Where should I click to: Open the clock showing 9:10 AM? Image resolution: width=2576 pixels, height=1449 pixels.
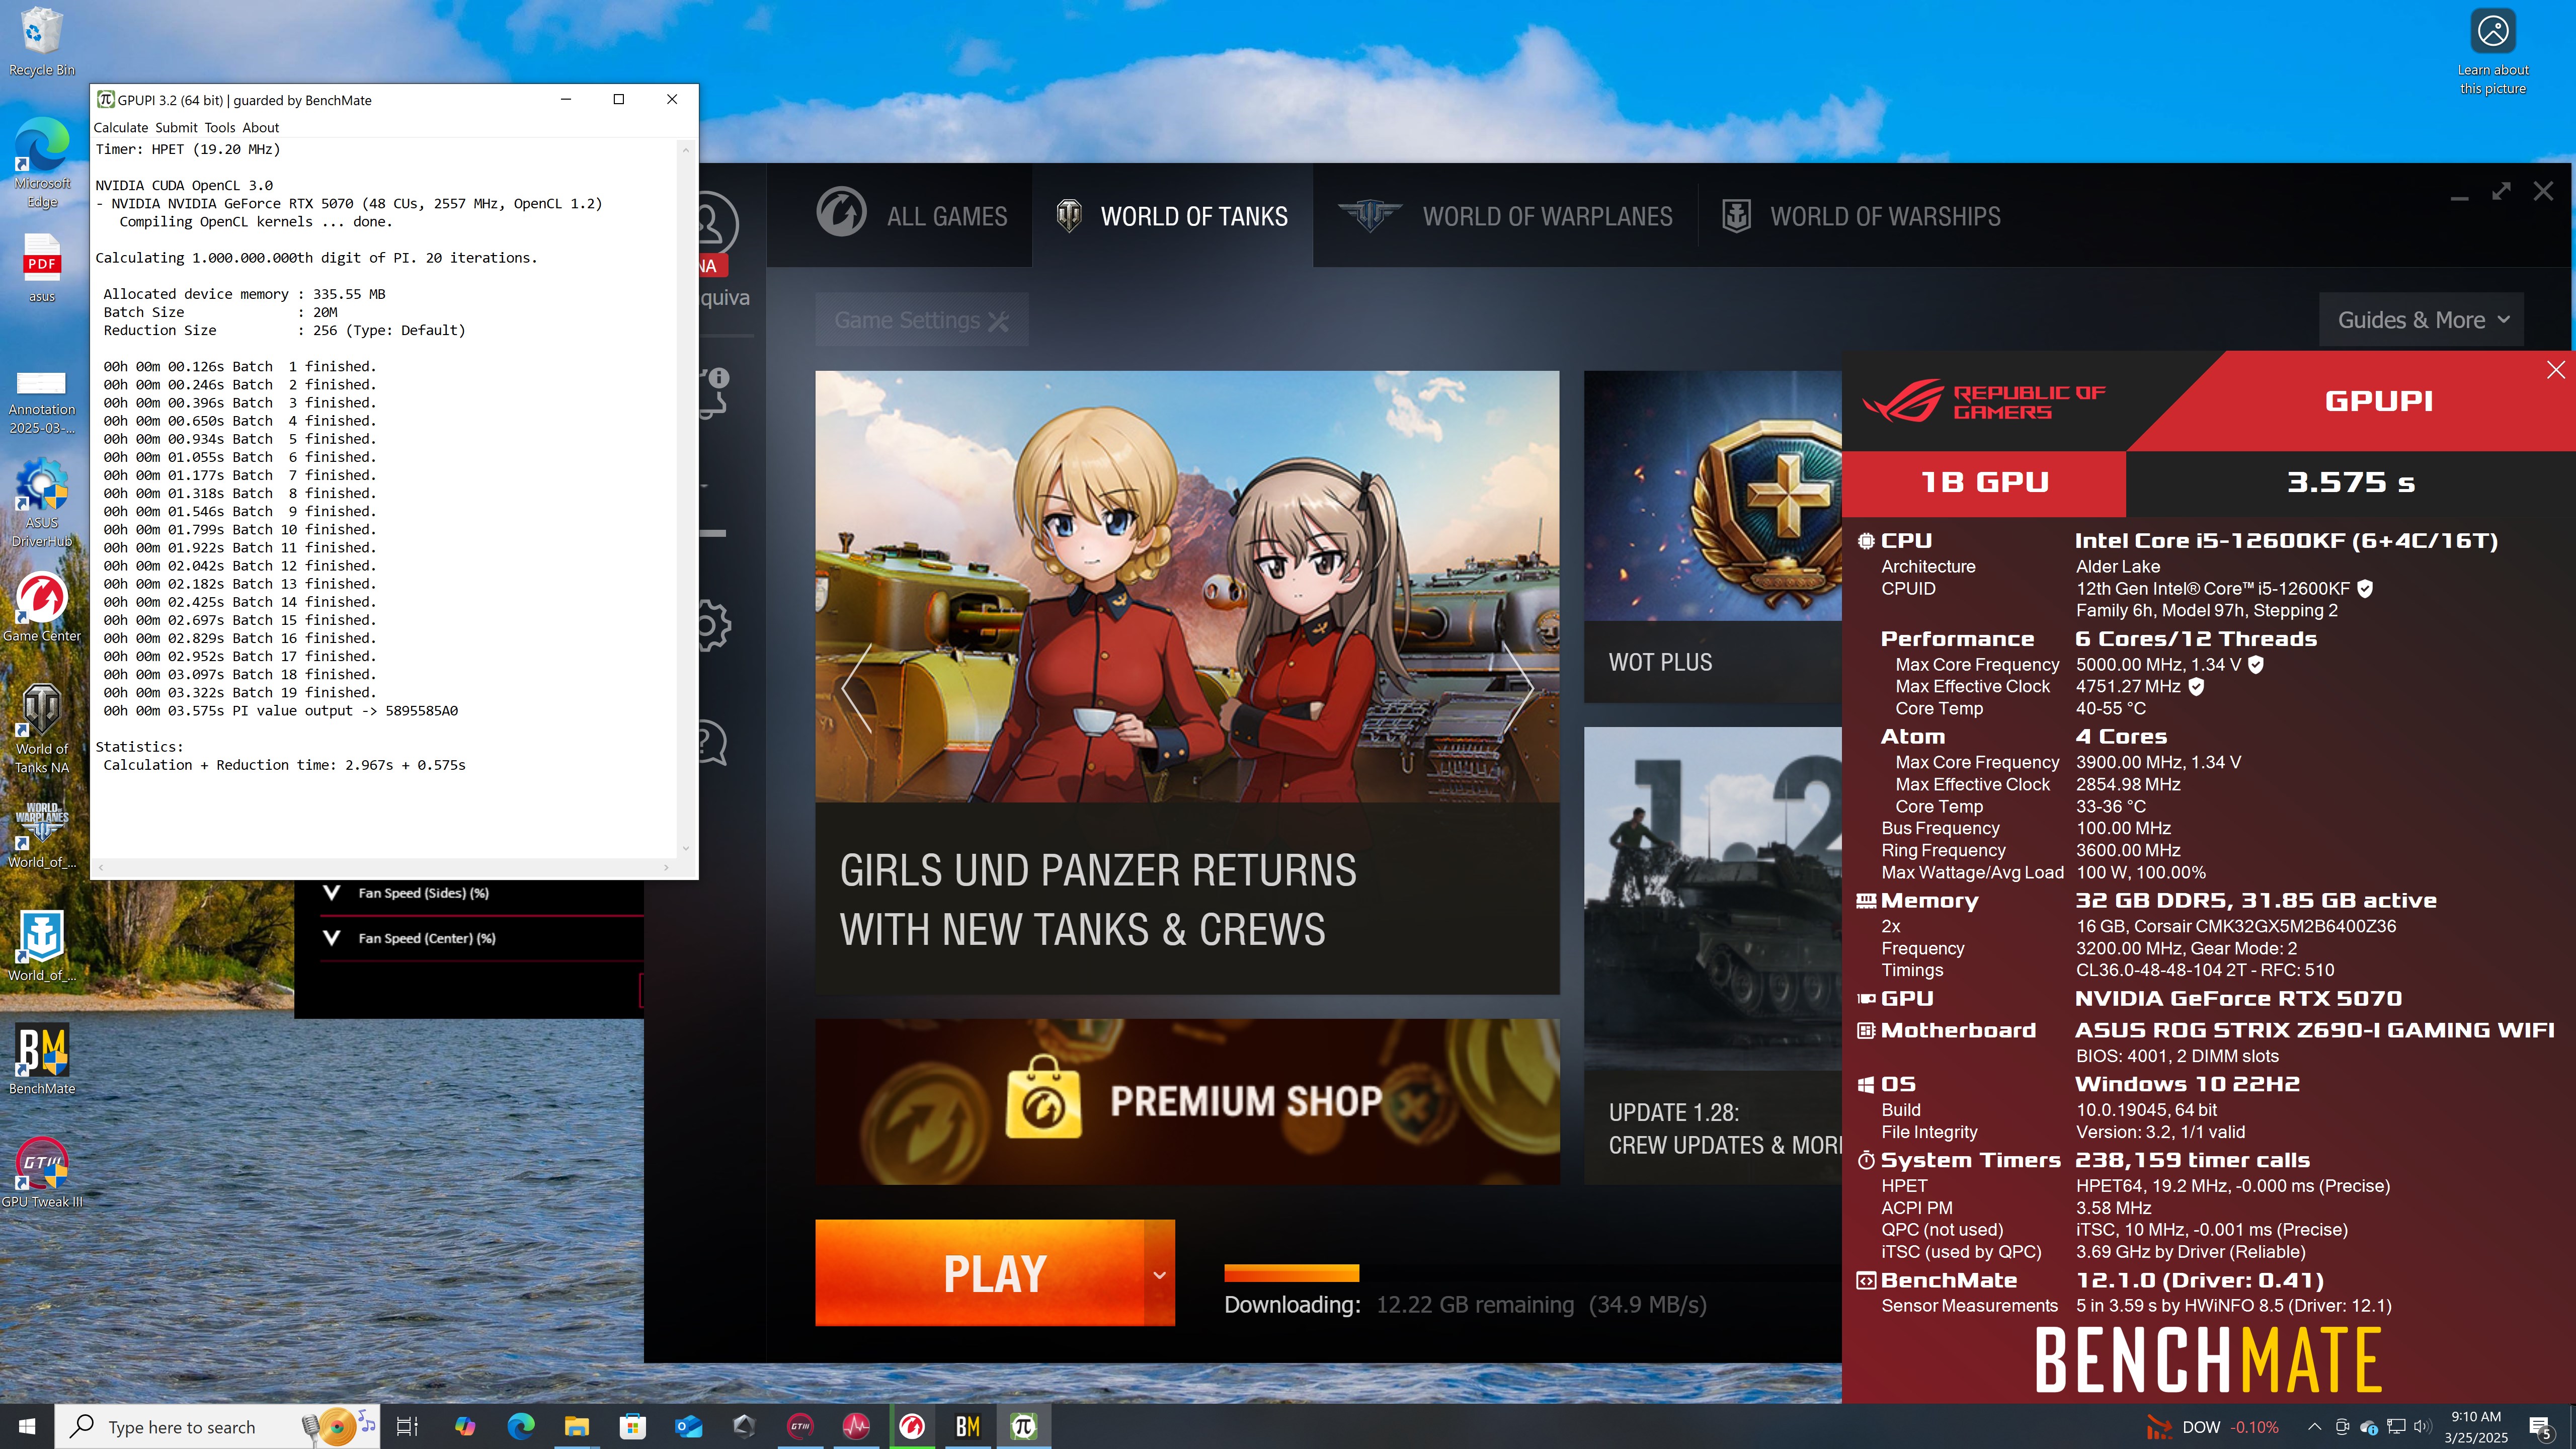coord(2476,1427)
